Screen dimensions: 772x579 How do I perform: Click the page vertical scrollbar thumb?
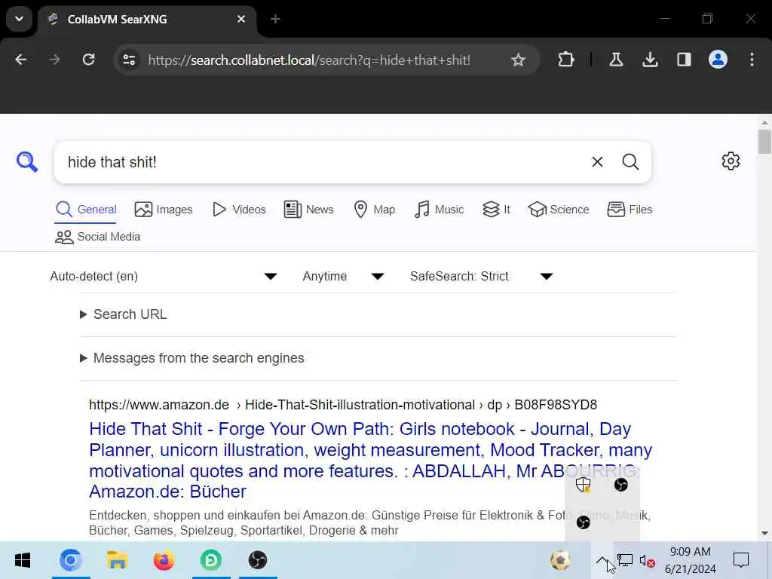pos(764,142)
